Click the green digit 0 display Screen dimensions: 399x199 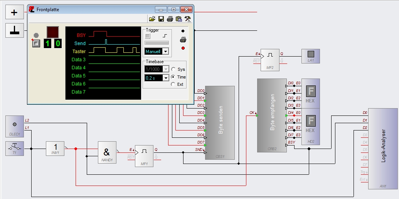tap(58, 43)
